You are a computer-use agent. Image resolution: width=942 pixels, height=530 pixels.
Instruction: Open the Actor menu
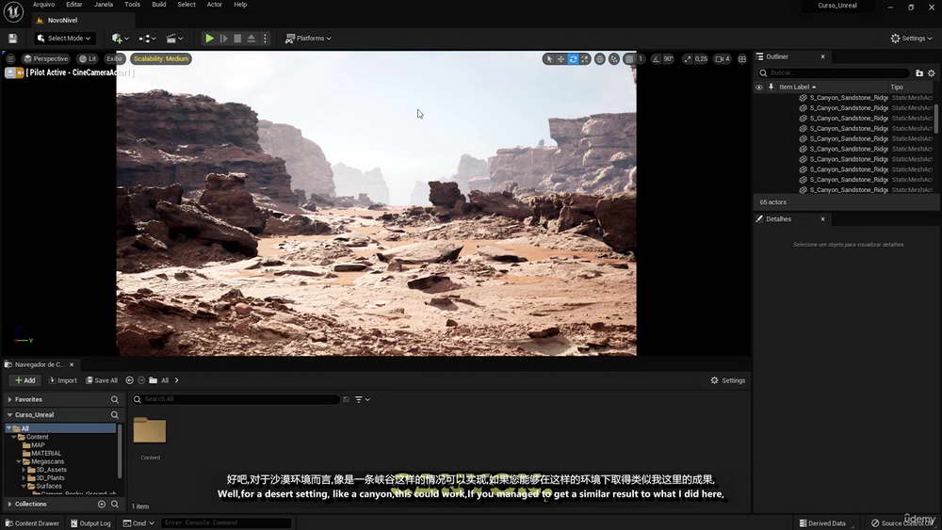(x=215, y=5)
